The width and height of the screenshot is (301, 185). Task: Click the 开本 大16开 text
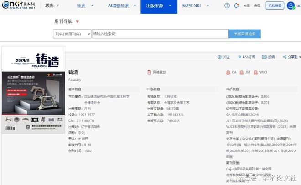point(78,139)
